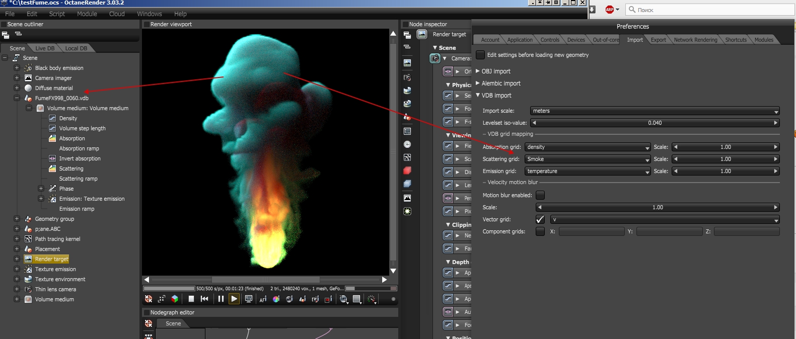The height and width of the screenshot is (339, 796).
Task: Uncheck the Vector grid checkbox
Action: [540, 219]
